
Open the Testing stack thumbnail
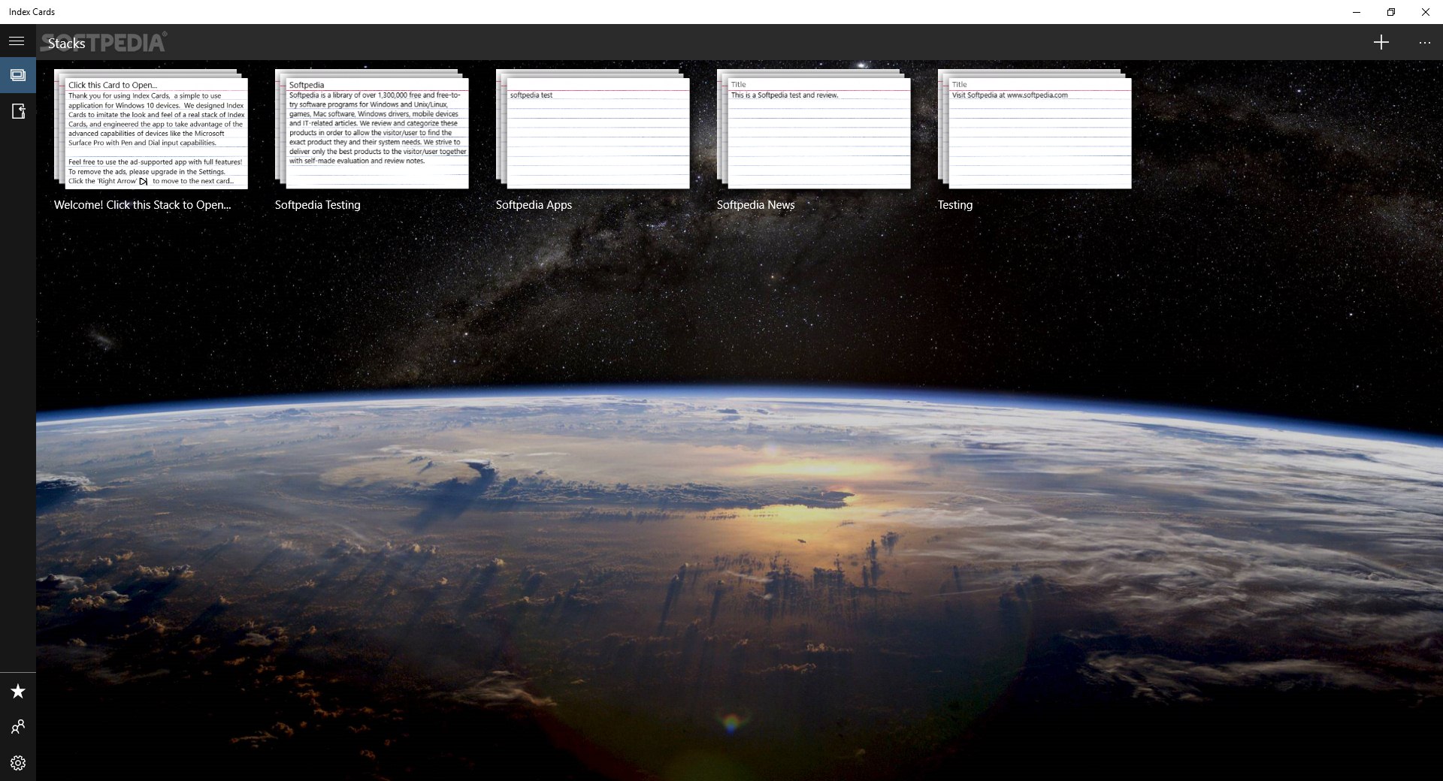click(x=1035, y=129)
